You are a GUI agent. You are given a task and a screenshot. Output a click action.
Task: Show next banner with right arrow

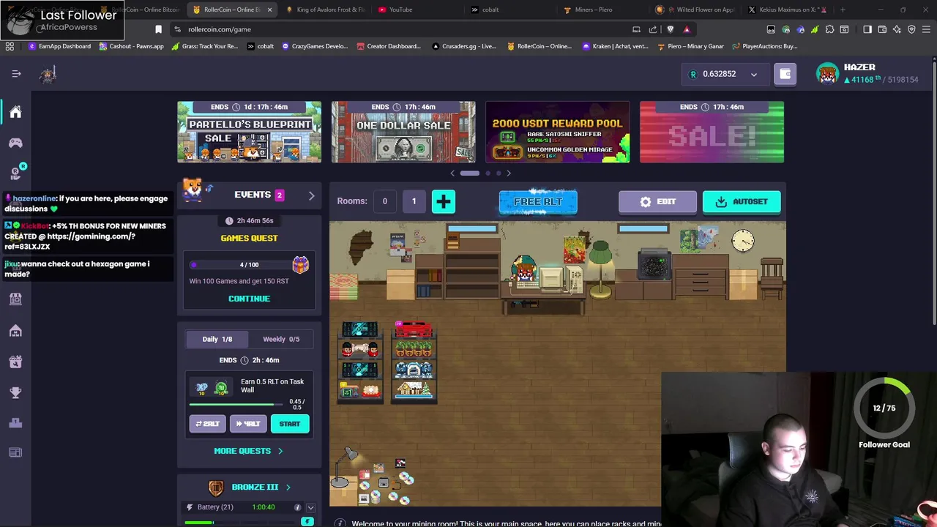tap(509, 173)
